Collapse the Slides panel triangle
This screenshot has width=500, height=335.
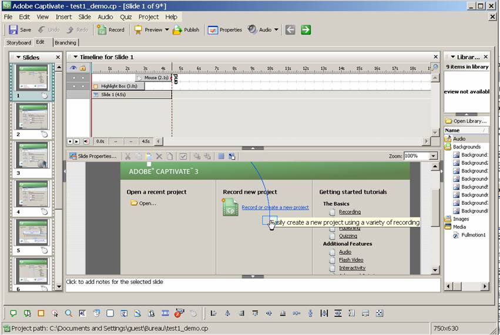click(x=18, y=57)
